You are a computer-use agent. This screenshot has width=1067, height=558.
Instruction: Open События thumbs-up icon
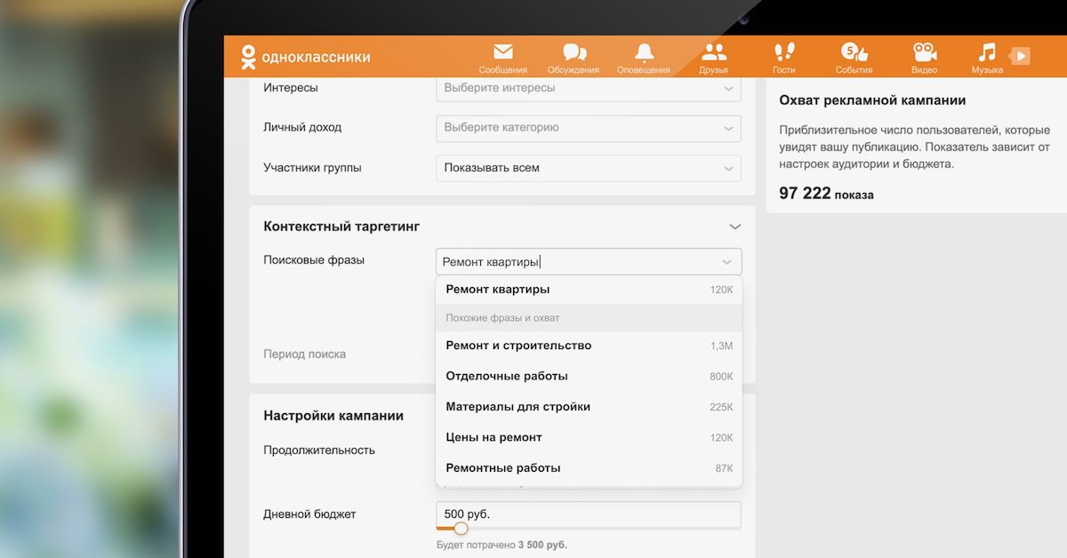pos(854,52)
